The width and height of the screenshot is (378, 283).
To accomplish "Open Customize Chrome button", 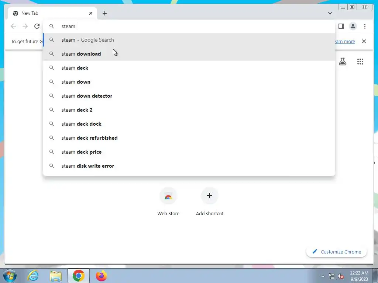I will click(336, 252).
